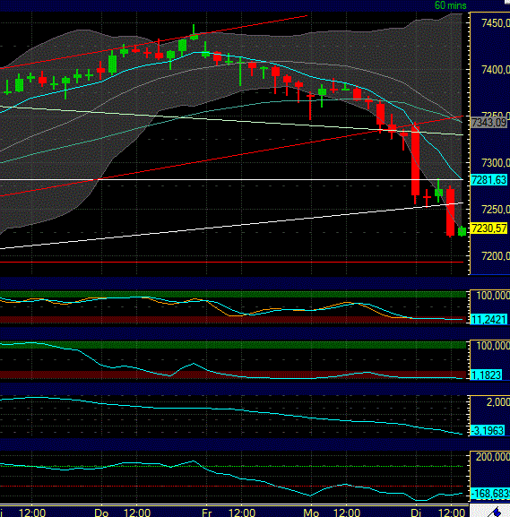Image resolution: width=510 pixels, height=517 pixels.
Task: Select the cyan 7281,63 price tag
Action: [x=488, y=180]
